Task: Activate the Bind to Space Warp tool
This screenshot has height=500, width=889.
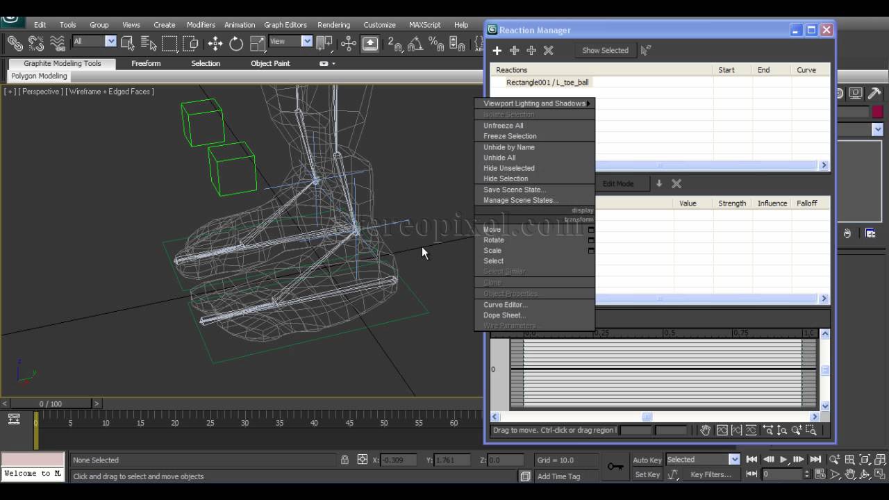Action: 57,43
